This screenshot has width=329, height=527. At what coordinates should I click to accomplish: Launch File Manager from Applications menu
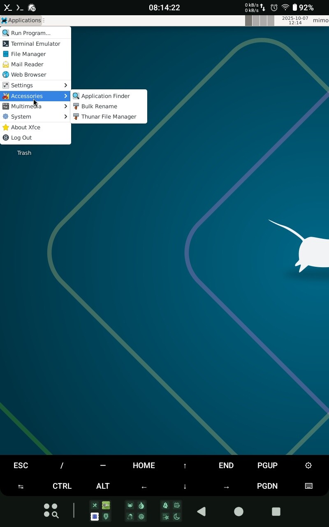pyautogui.click(x=28, y=54)
